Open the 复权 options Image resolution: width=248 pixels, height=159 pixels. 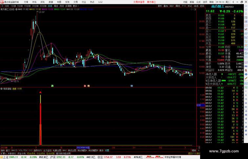click(160, 6)
